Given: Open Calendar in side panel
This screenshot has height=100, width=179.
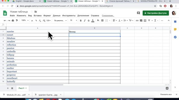Looking at the screenshot, I should click(x=175, y=22).
